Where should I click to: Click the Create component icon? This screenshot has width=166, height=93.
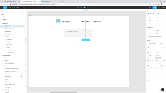(x=81, y=7)
